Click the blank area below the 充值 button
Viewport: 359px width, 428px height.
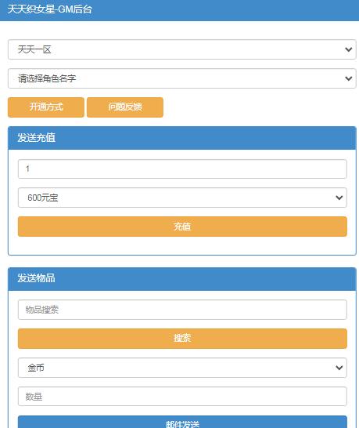(x=182, y=245)
